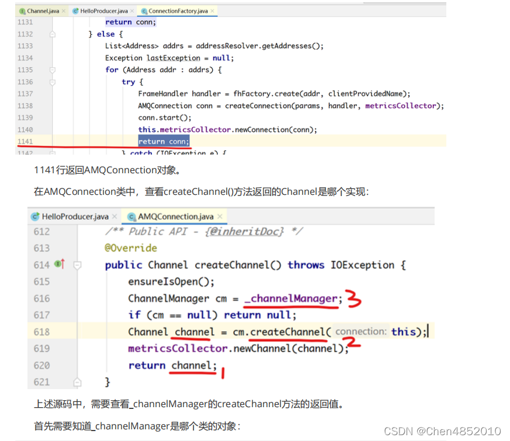Click the '@Override' annotation on line 613
510x441 pixels.
coord(131,248)
